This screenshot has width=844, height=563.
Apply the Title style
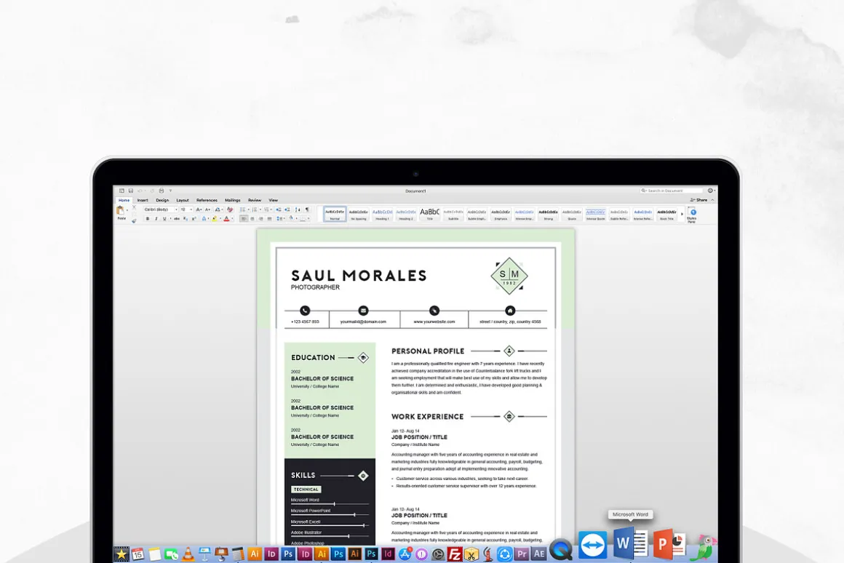pos(429,215)
